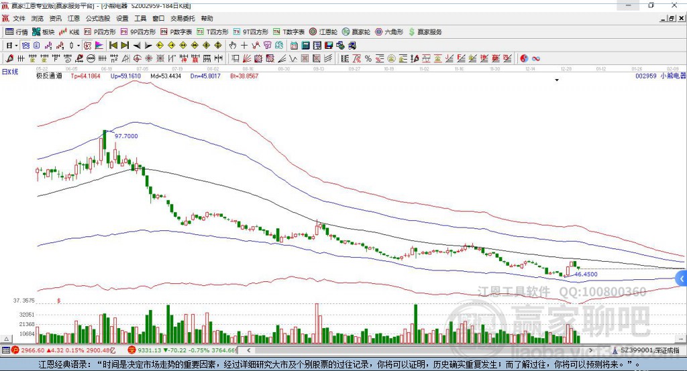Toggle the colorful triangle chart icon
This screenshot has width=687, height=371.
coord(99,46)
